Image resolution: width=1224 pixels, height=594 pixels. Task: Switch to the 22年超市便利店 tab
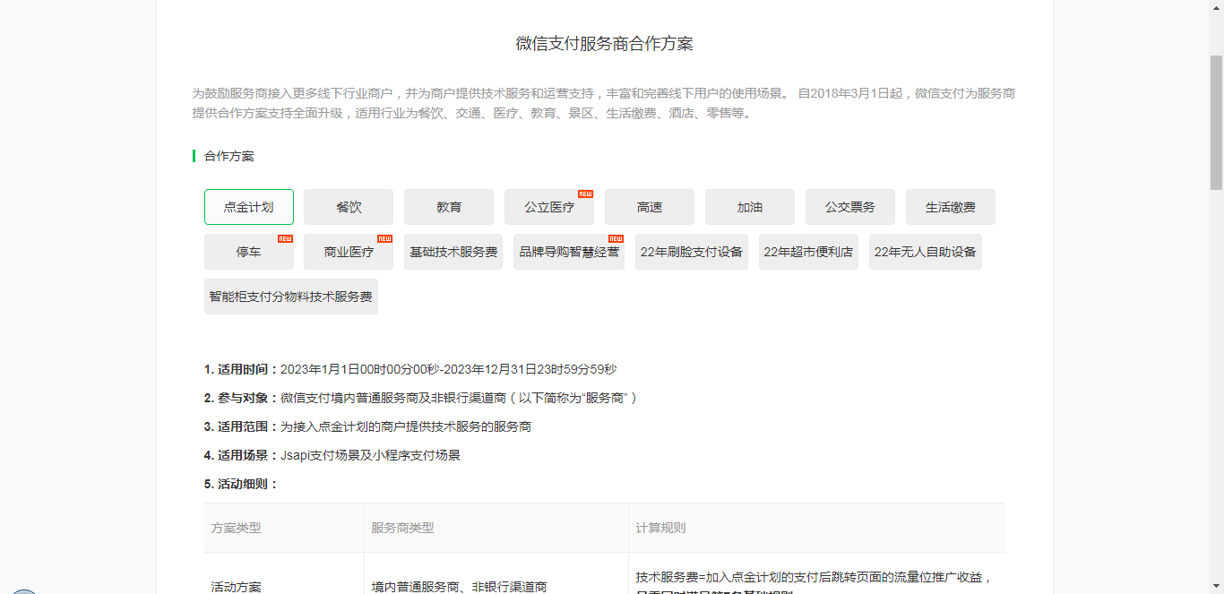coord(808,252)
